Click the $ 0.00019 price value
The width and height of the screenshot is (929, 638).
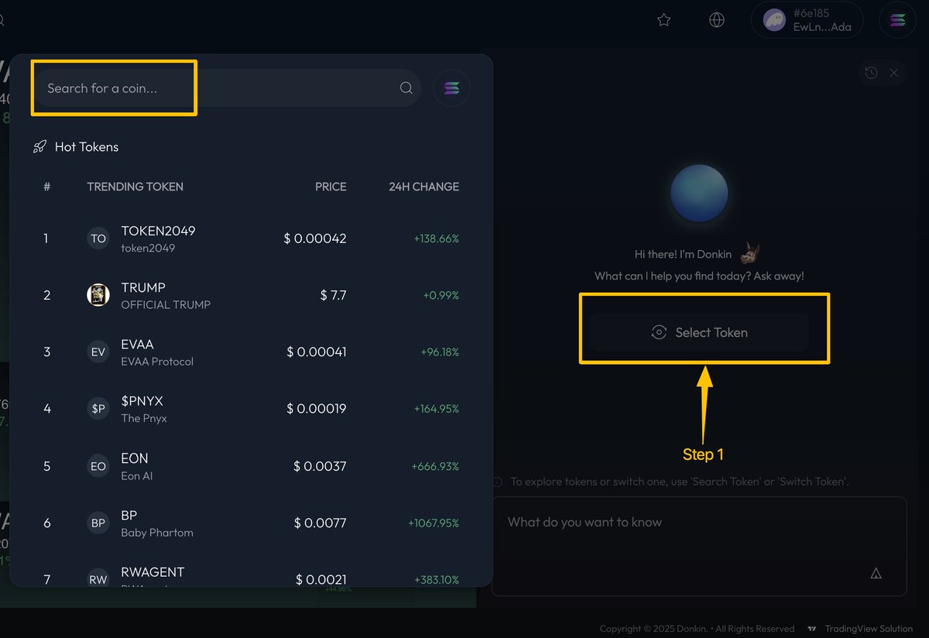click(317, 409)
